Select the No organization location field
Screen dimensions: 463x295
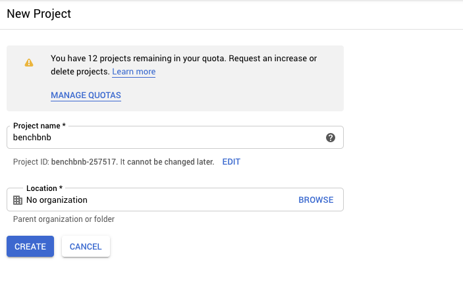[x=175, y=200]
